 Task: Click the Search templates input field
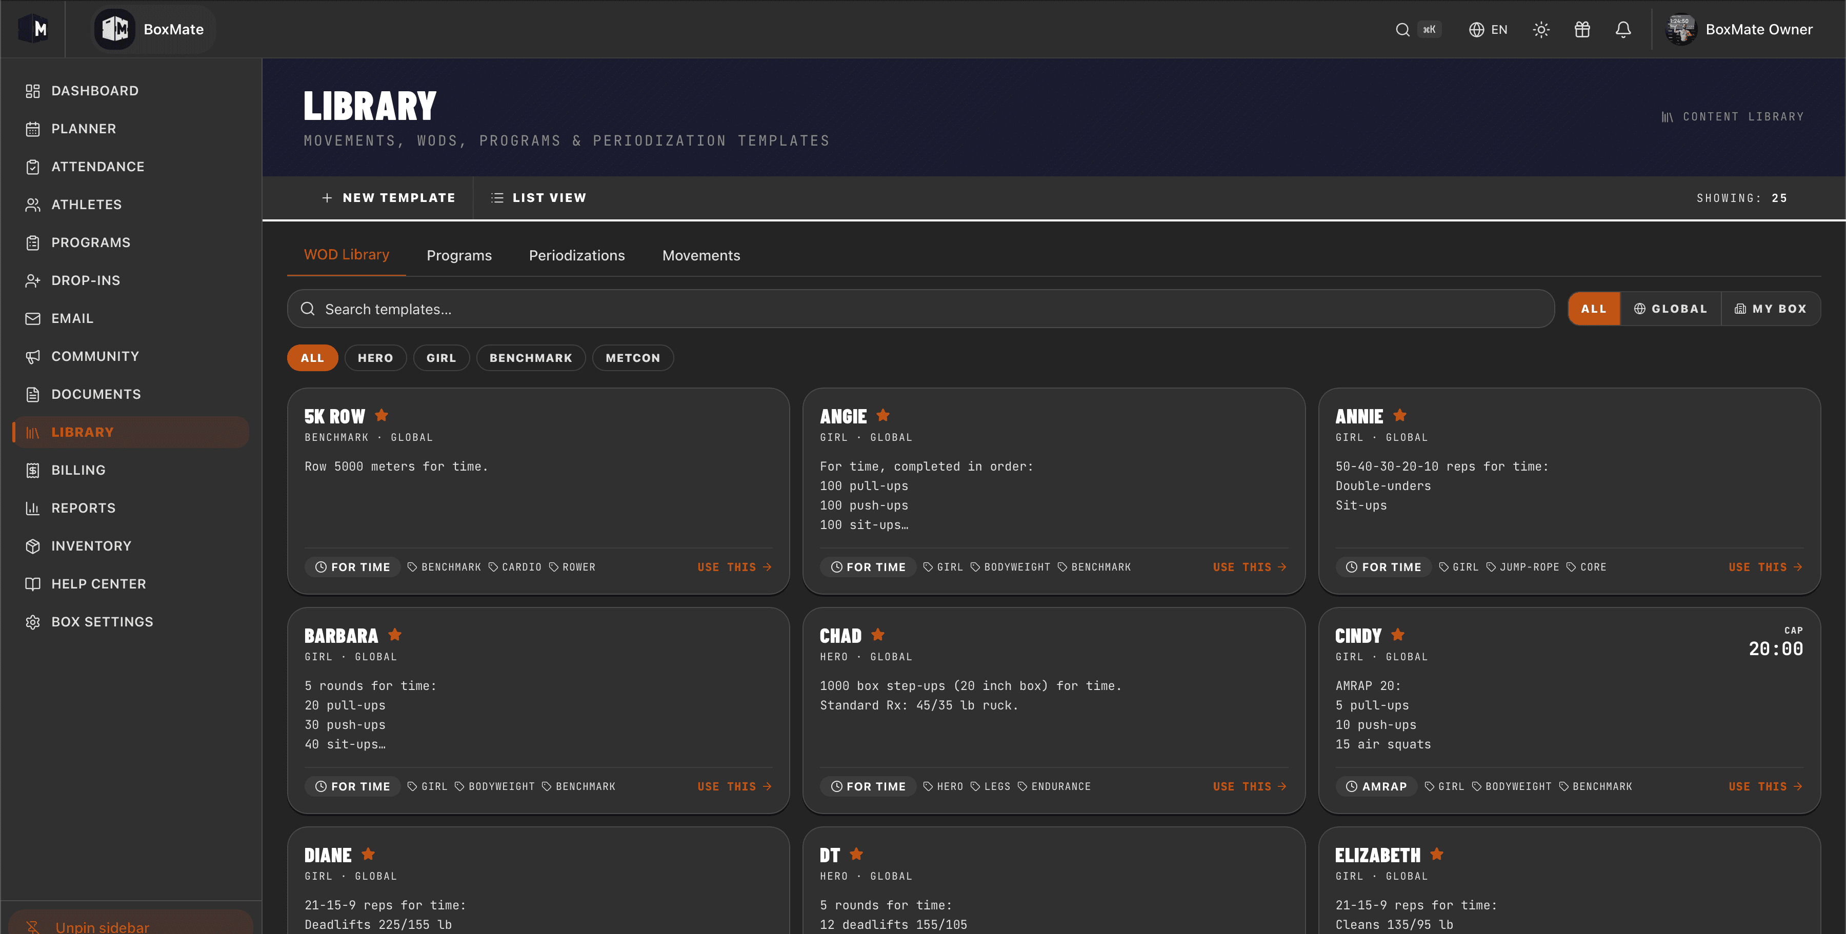click(921, 309)
